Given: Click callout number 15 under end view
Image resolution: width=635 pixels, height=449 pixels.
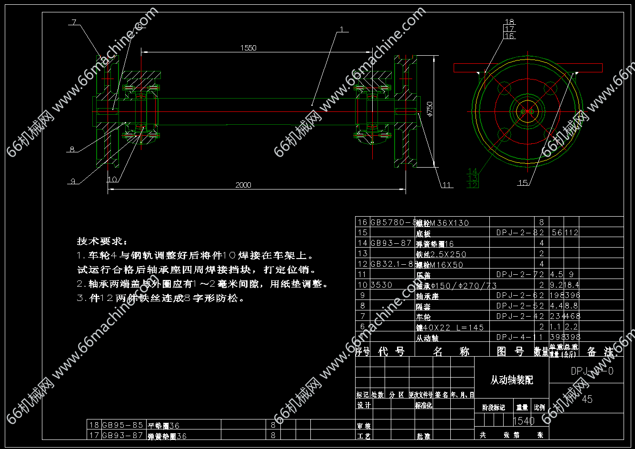Looking at the screenshot, I should (x=523, y=182).
